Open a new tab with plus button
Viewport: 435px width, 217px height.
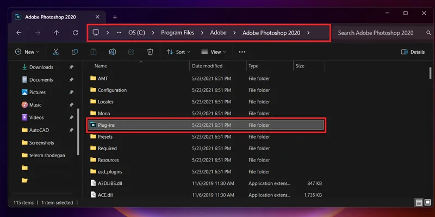[x=115, y=17]
